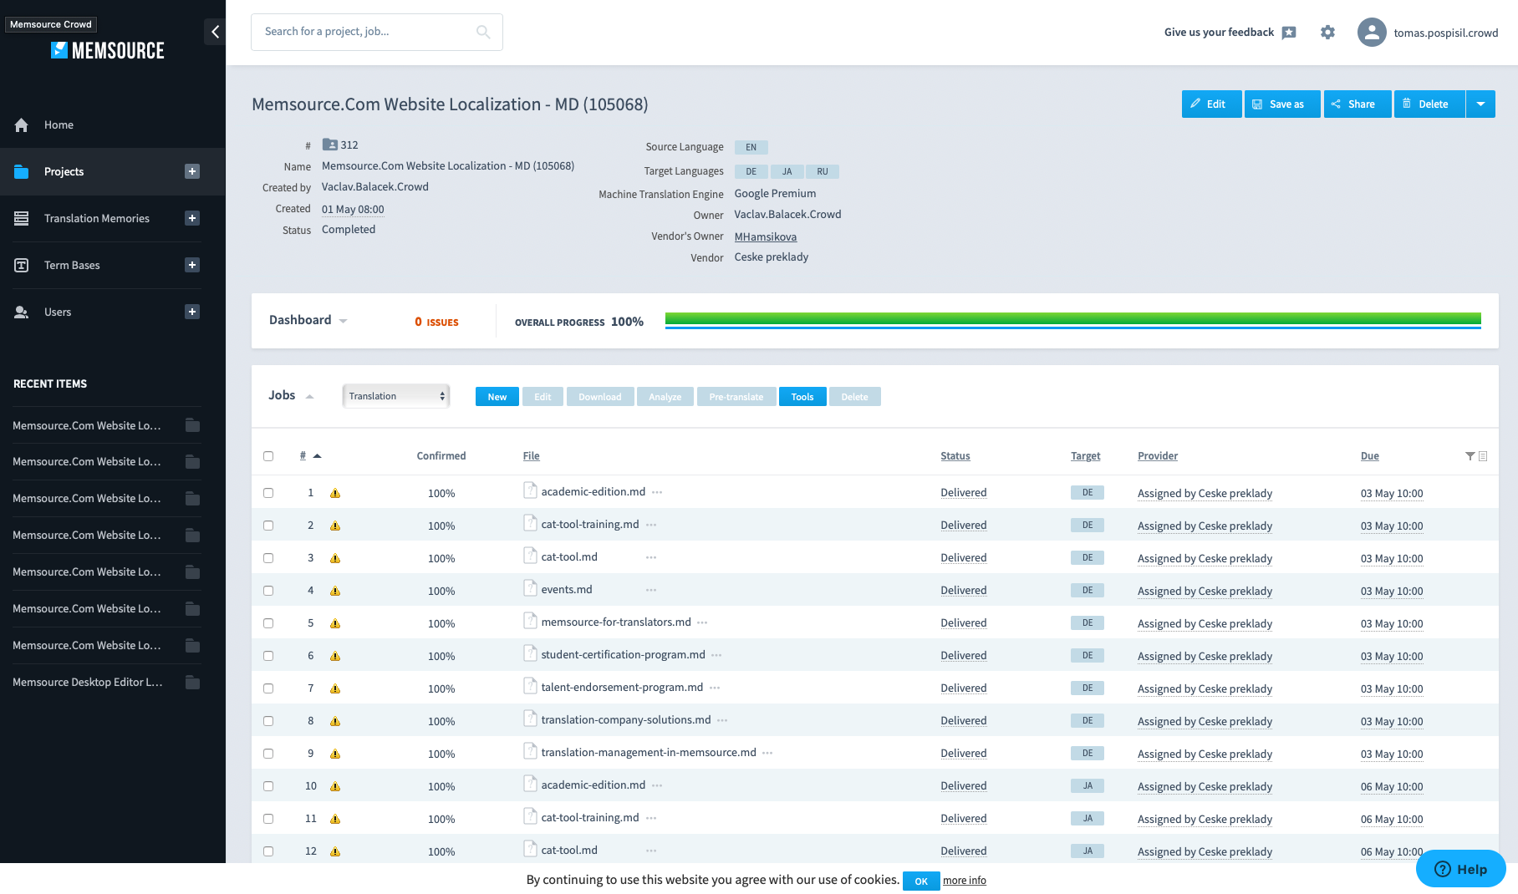Image resolution: width=1518 pixels, height=894 pixels.
Task: Click the New job button
Action: tap(497, 397)
